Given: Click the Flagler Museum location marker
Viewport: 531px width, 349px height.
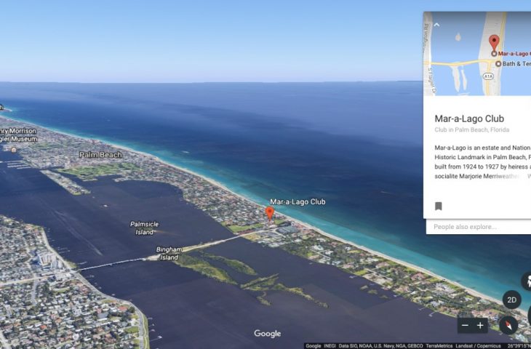Looking at the screenshot, I should click(14, 150).
